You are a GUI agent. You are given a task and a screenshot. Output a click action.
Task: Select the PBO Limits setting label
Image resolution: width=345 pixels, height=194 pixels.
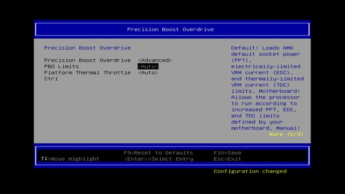point(61,66)
